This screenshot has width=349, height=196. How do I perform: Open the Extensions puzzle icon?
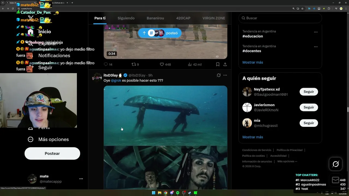pos(329,8)
